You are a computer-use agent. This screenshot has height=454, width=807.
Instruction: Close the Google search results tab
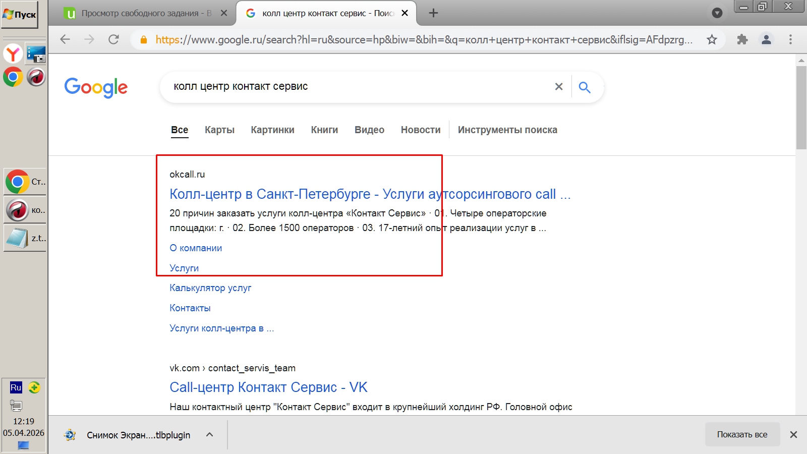click(x=405, y=13)
